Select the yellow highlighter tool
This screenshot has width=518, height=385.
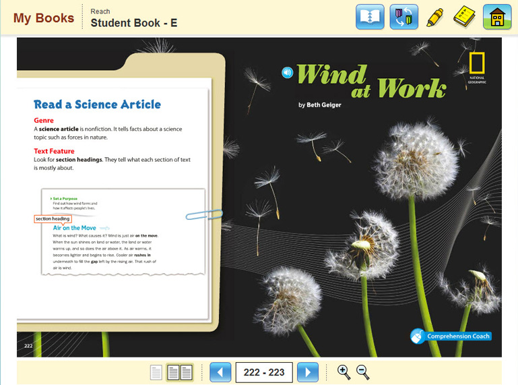point(435,17)
